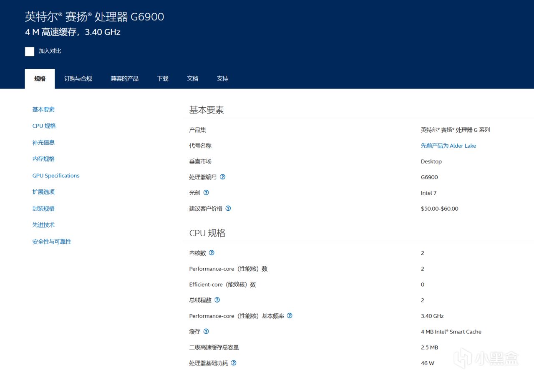Click the 产品集 row label

(x=198, y=130)
